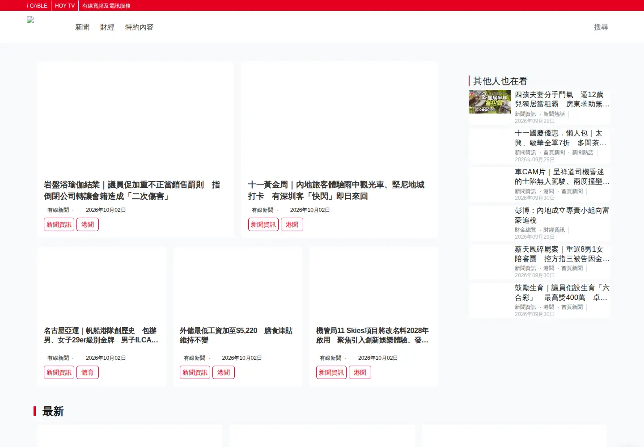Screen dimensions: 644x447
Task: Open the HOY TV top bar link
Action: point(65,6)
